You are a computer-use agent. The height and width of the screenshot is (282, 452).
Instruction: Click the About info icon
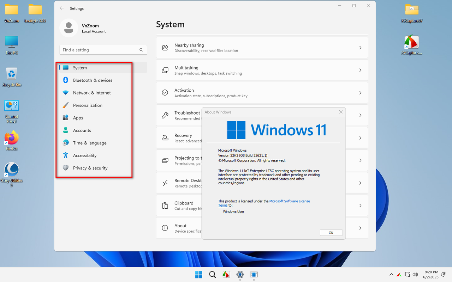(165, 228)
